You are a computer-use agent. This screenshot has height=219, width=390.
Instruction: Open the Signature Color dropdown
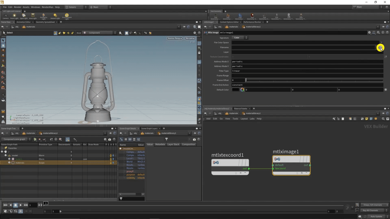tap(240, 38)
